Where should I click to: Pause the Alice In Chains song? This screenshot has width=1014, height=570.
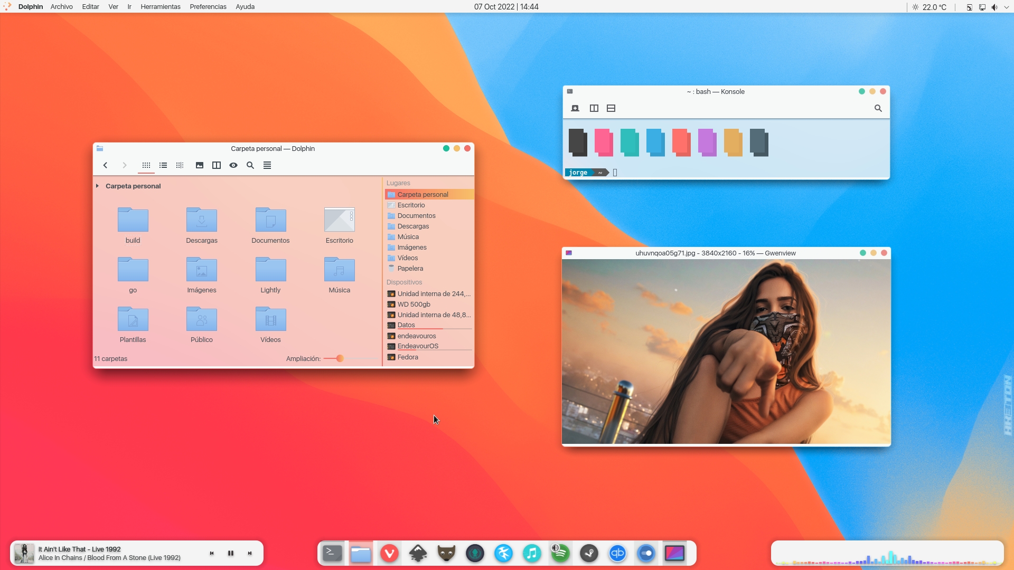point(231,553)
